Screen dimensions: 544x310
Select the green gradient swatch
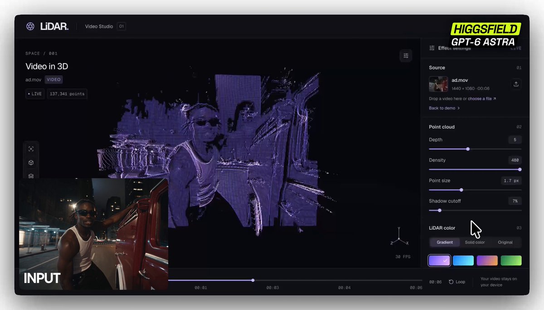[x=511, y=261]
